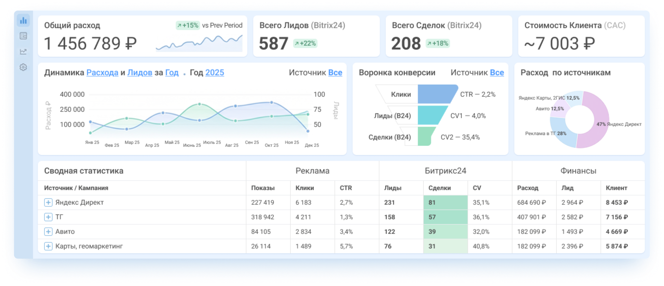Expand the Авито row plus icon
The height and width of the screenshot is (286, 664).
pyautogui.click(x=48, y=232)
